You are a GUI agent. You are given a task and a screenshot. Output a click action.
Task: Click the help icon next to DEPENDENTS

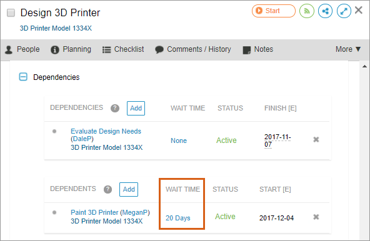108,189
